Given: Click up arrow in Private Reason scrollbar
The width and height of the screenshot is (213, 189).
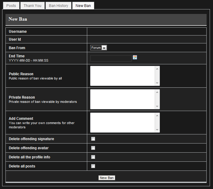Looking at the screenshot, I should (157, 92).
